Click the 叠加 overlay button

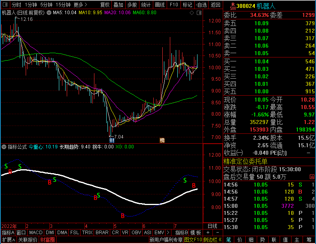[x=118, y=4]
